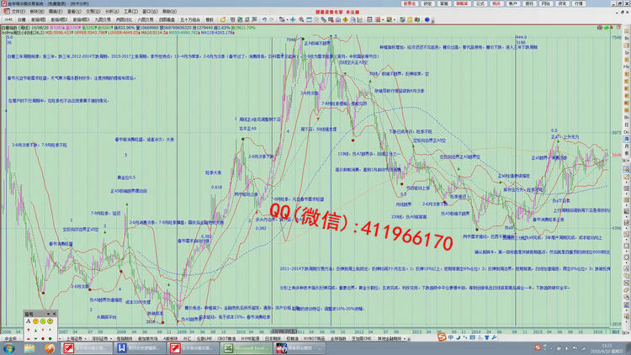This screenshot has width=631, height=355.
Task: Open the 分析(A) menu
Action: [111, 12]
